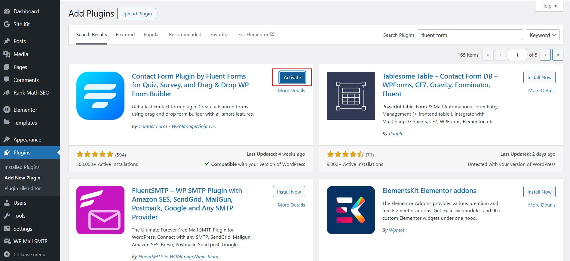Screen dimensions: 570x261
Task: Switch to the Favorites tab
Action: point(220,35)
